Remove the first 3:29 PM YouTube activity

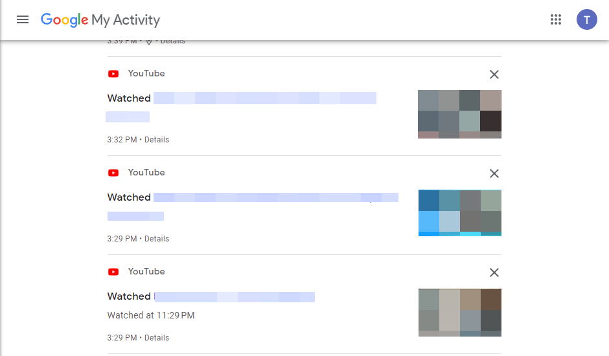[x=494, y=173]
